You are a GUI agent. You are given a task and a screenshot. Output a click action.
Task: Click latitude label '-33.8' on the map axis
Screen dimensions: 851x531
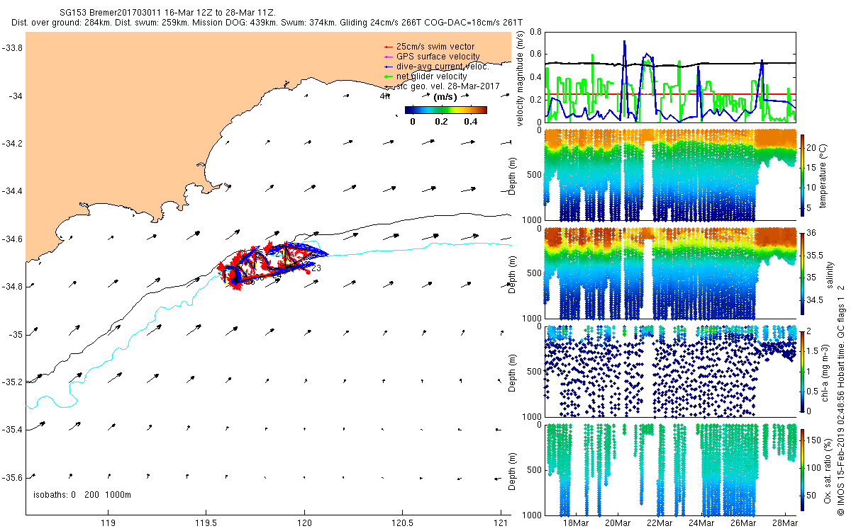12,48
